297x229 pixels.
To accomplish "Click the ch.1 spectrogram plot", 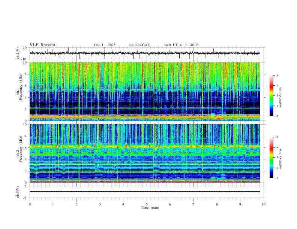I will pyautogui.click(x=145, y=91).
